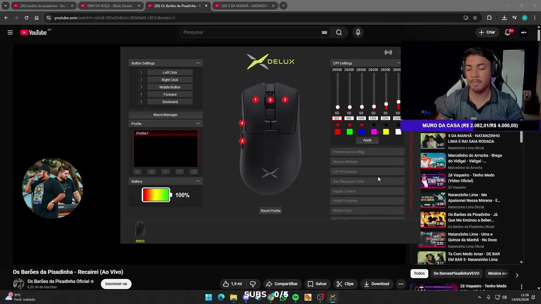Open Chrome downloads icon
This screenshot has width=541, height=304.
click(x=504, y=18)
